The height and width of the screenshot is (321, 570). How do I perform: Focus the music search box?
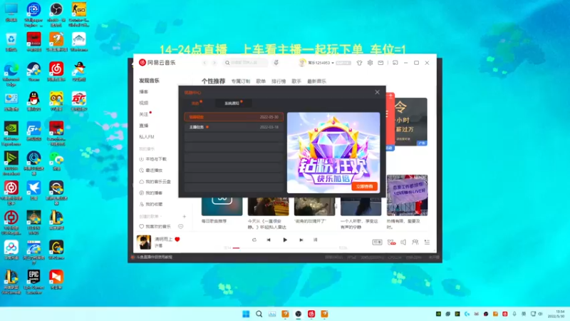[245, 63]
